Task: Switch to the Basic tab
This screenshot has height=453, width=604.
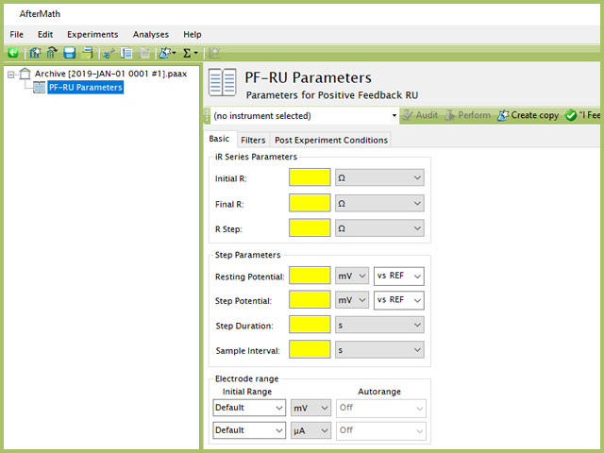Action: pos(219,139)
